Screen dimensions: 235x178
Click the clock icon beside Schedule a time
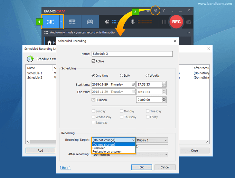click(30, 59)
